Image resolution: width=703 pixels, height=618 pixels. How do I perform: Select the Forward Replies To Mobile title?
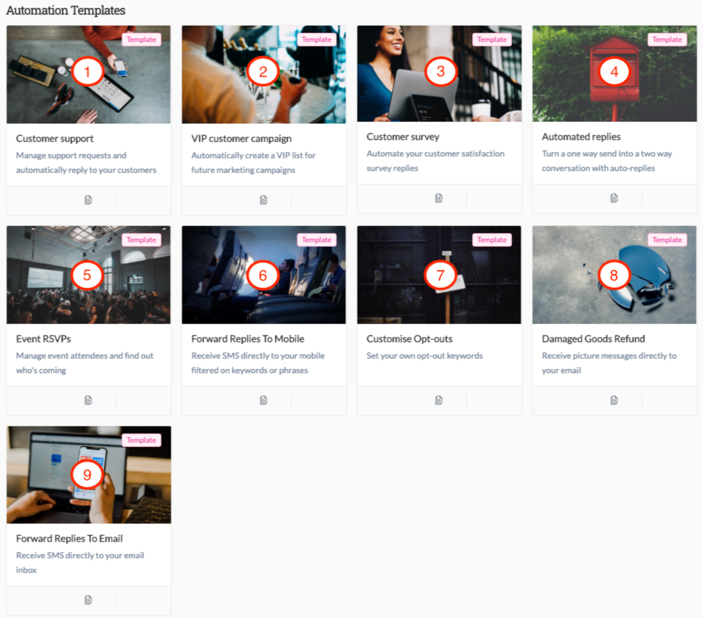click(x=248, y=339)
